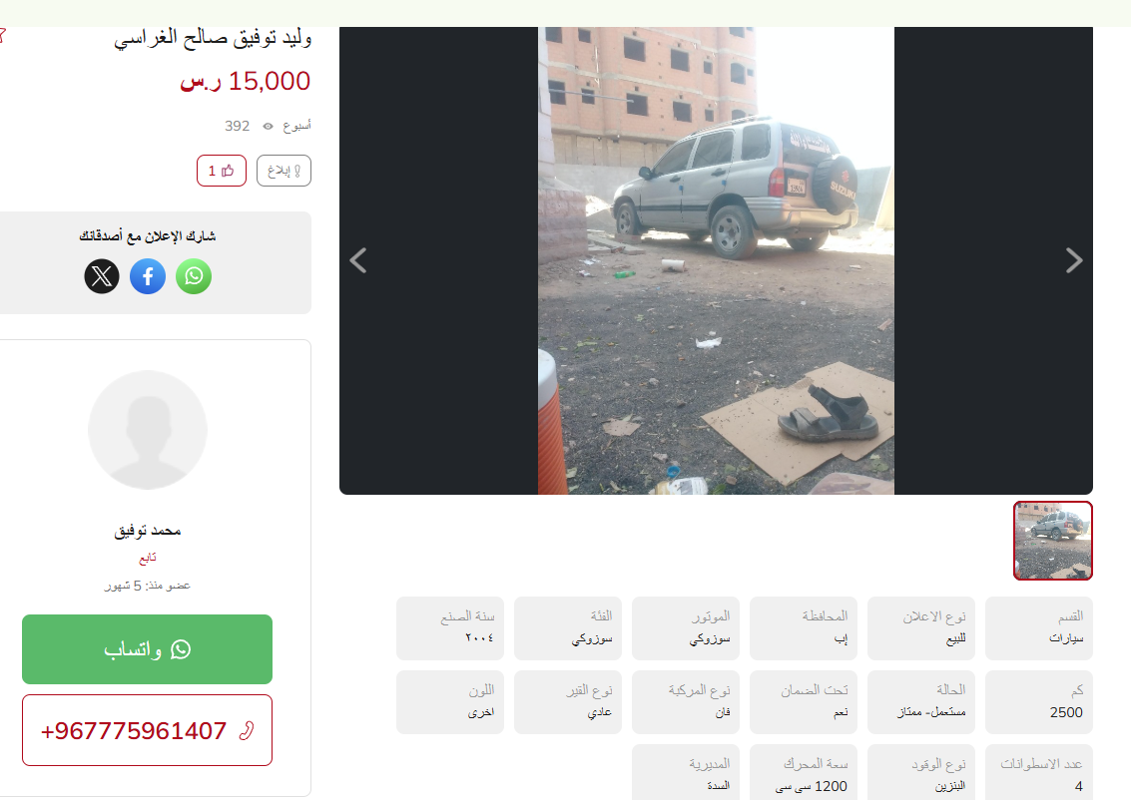Click seller name محمد توفيق
The image size is (1131, 800).
tap(148, 531)
